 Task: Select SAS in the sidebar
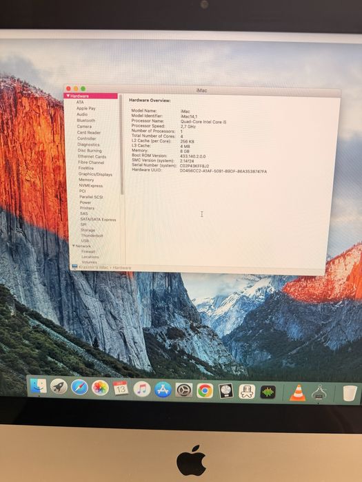tap(83, 213)
